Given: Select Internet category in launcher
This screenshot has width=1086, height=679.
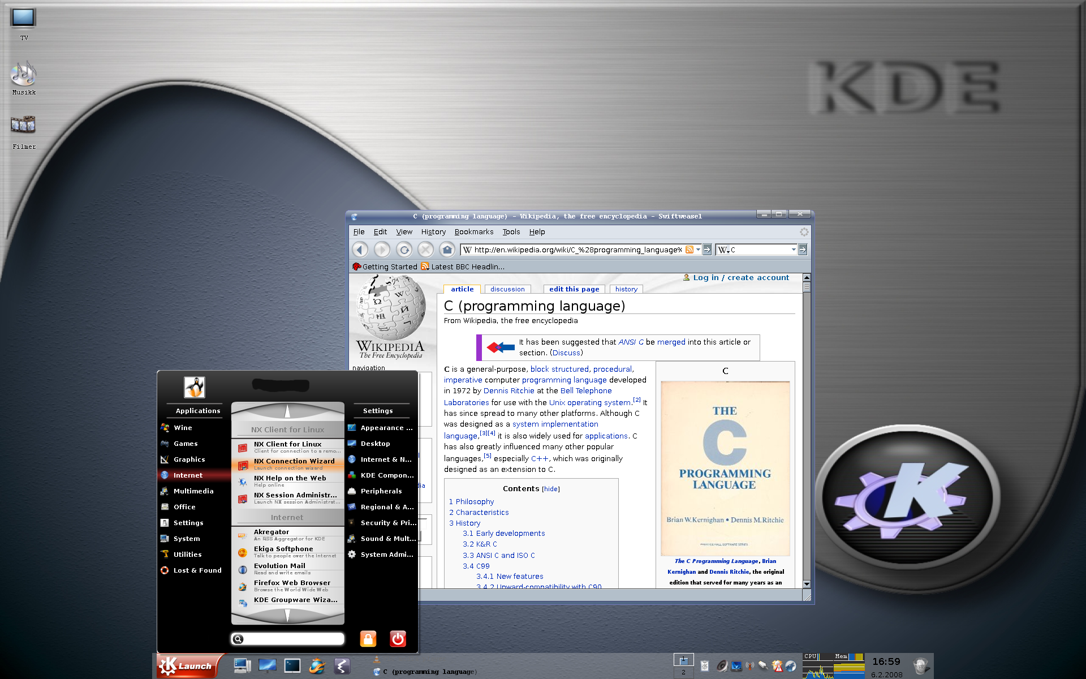Looking at the screenshot, I should click(x=194, y=475).
